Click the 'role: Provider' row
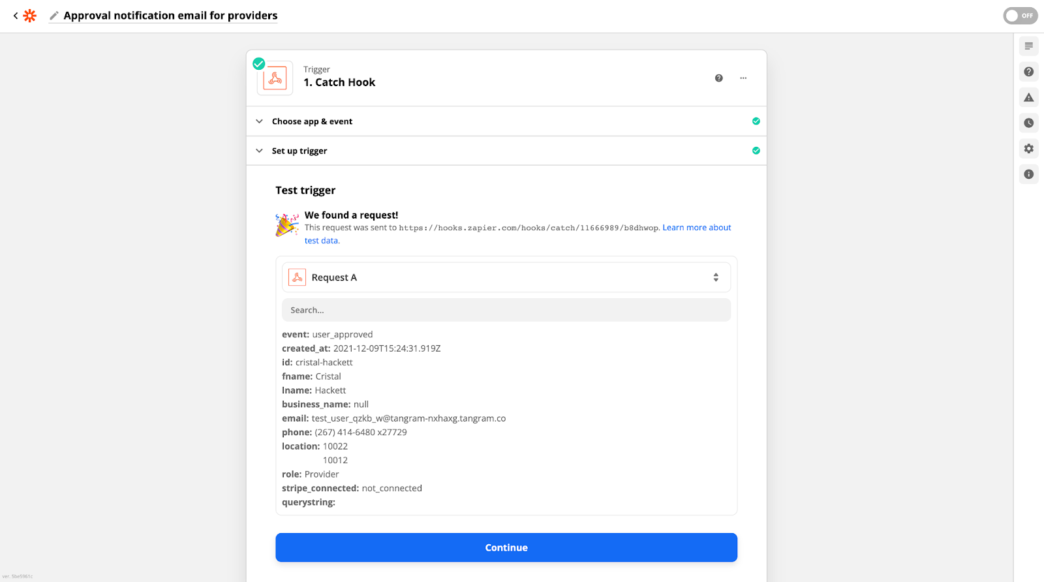Viewport: 1044px width, 582px height. pyautogui.click(x=311, y=474)
